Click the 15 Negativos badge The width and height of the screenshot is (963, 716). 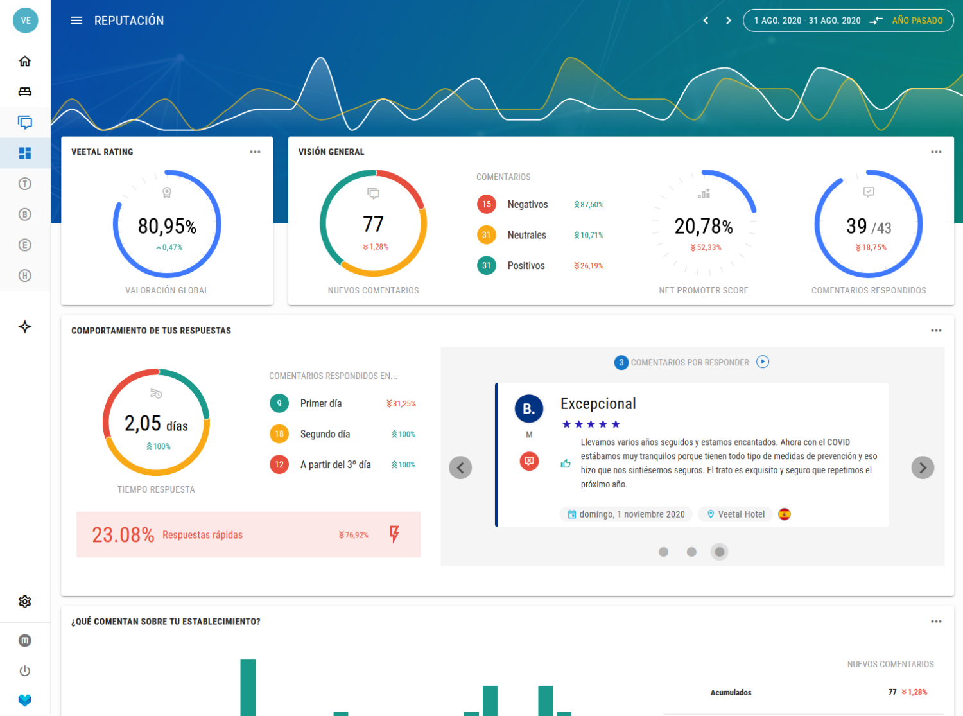click(x=487, y=204)
